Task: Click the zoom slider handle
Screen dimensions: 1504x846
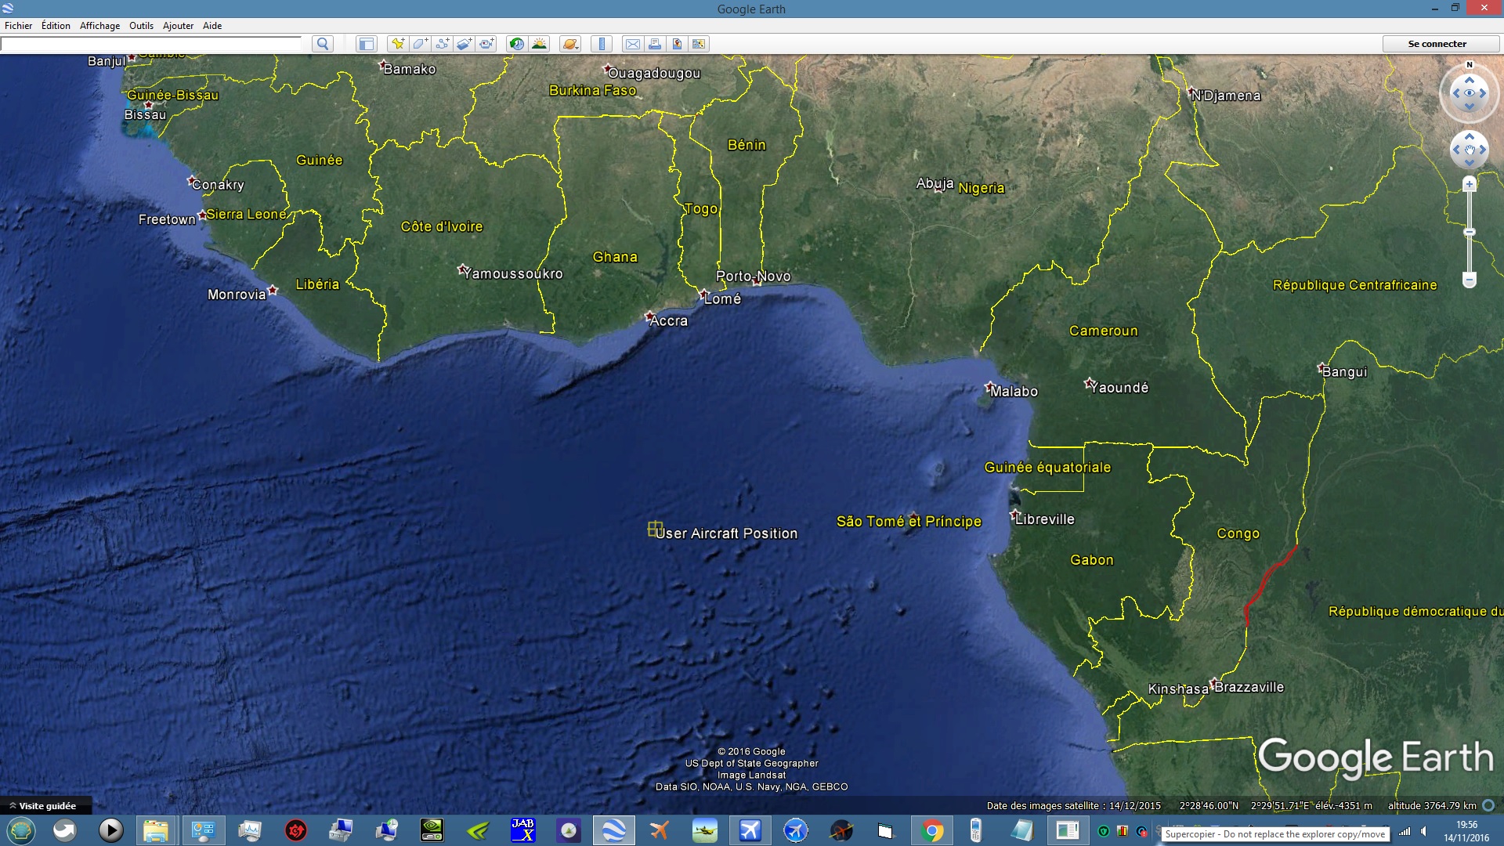Action: [x=1470, y=232]
